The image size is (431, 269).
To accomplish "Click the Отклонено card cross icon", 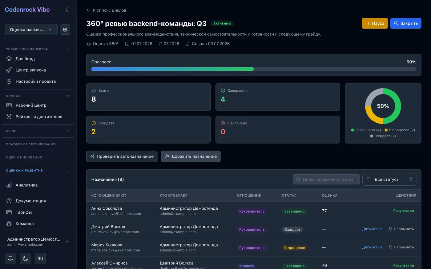I will pyautogui.click(x=223, y=123).
